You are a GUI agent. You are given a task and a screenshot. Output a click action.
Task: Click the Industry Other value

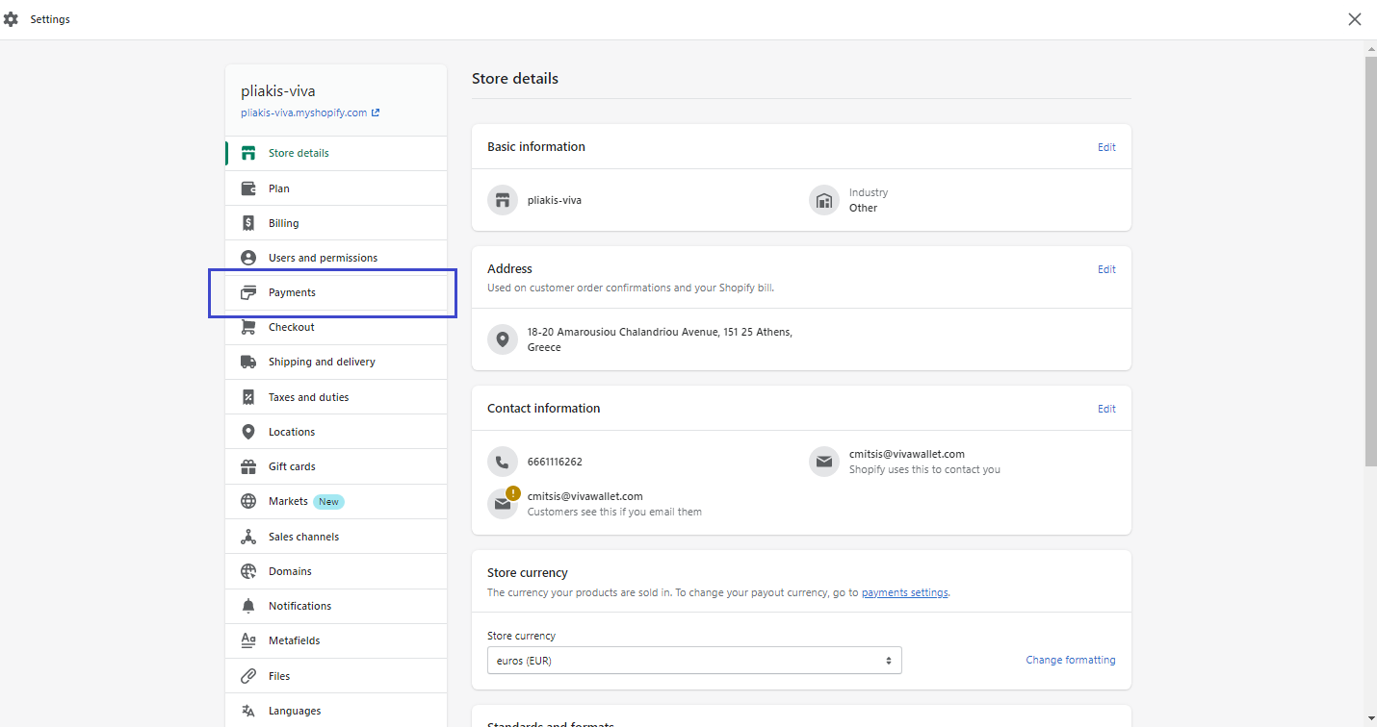pyautogui.click(x=863, y=208)
